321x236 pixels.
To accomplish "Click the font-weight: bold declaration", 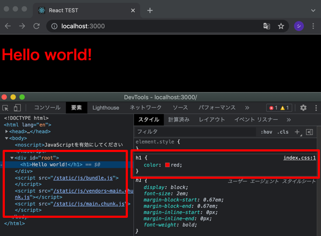I will 170,225.
